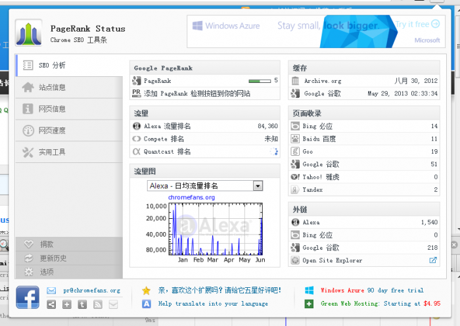
Task: Select the 网页速度 tab
Action: (x=70, y=130)
